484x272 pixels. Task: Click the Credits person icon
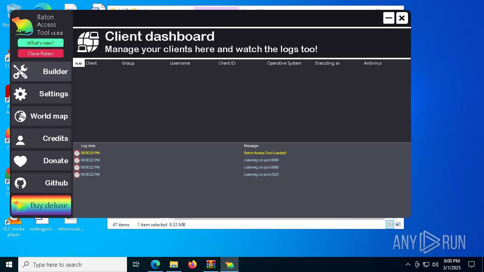pyautogui.click(x=20, y=140)
